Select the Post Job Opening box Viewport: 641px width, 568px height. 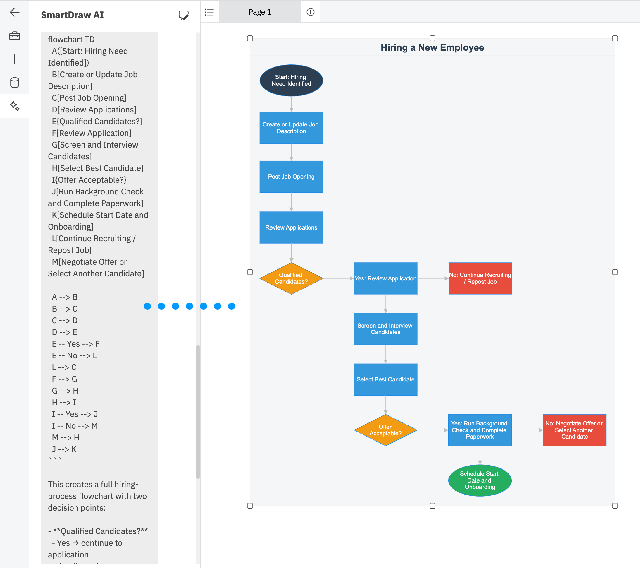(x=291, y=177)
